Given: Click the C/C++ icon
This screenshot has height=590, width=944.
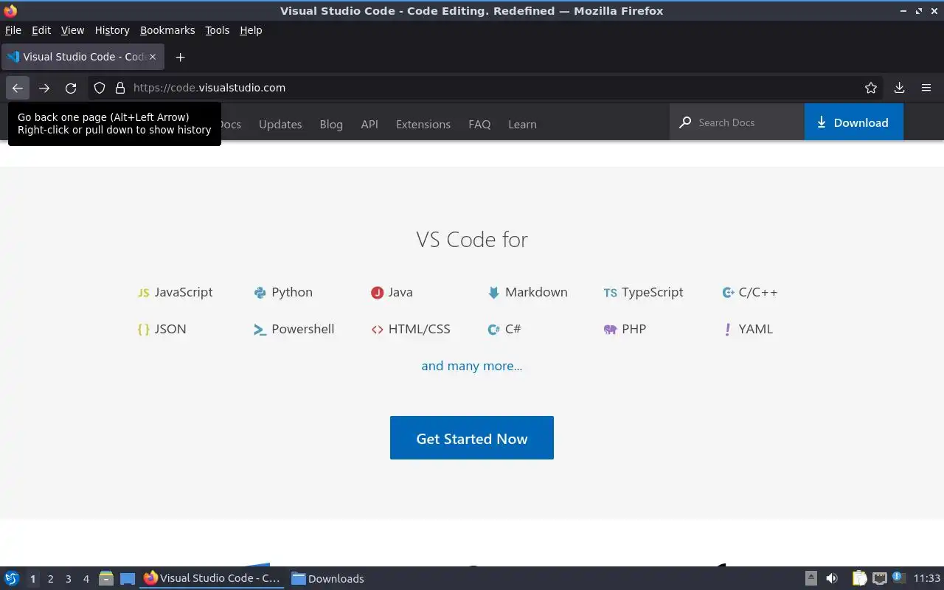Looking at the screenshot, I should [728, 293].
